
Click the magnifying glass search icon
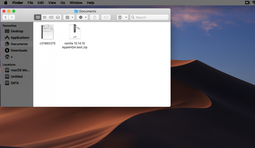click(x=133, y=17)
